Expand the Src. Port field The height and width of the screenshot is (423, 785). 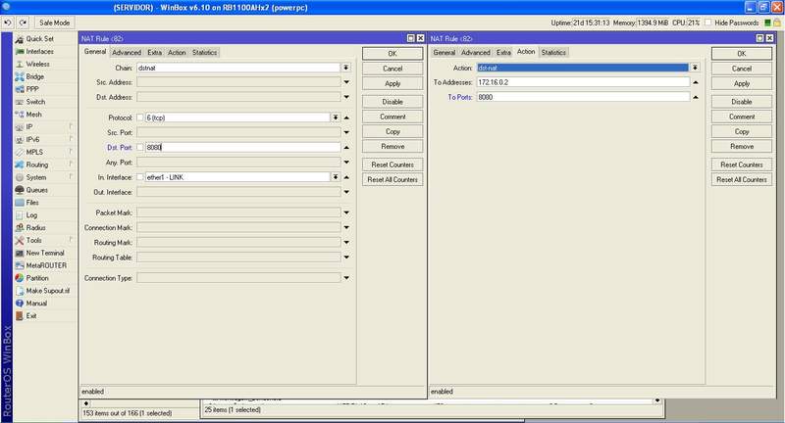(x=346, y=132)
